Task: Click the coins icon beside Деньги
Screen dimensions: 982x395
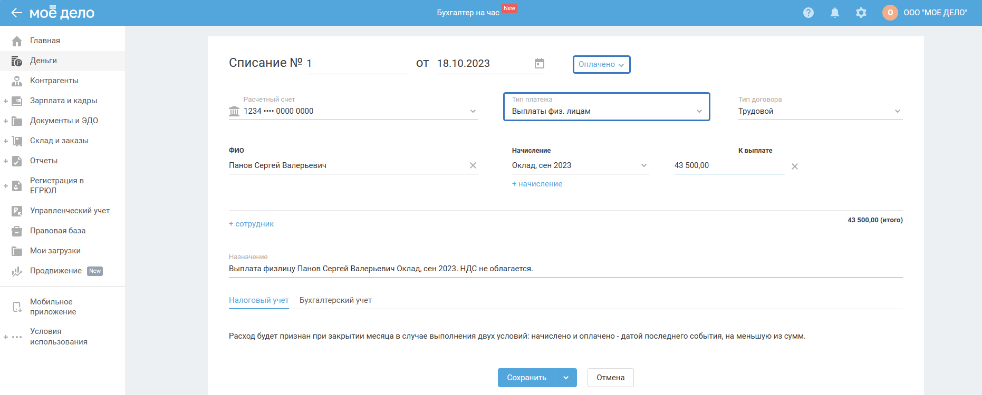Action: 17,61
